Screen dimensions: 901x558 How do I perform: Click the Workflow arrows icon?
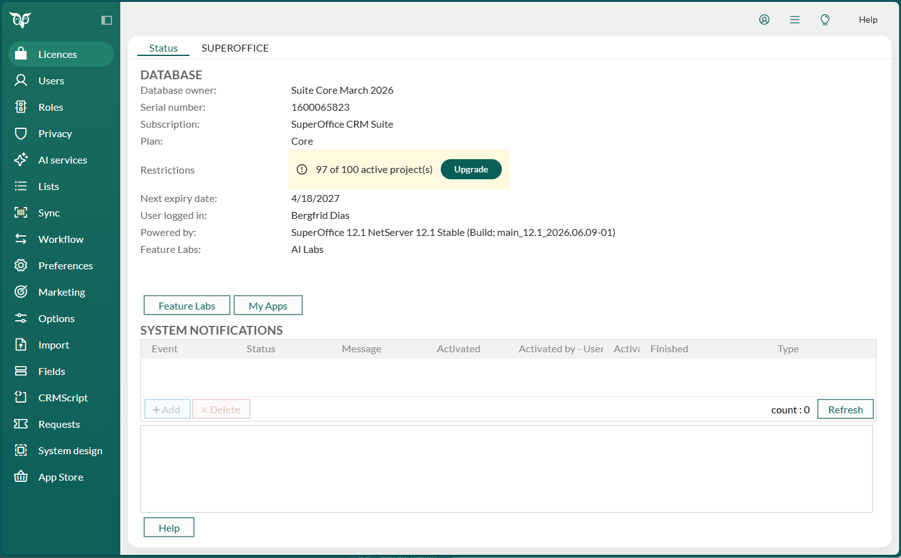tap(21, 239)
